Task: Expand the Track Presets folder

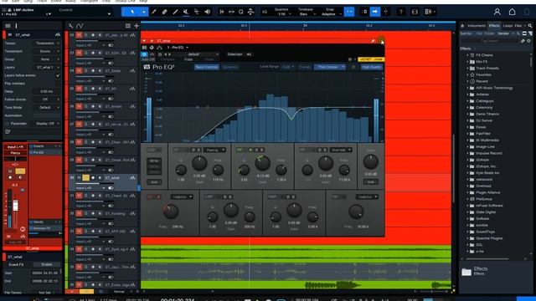Action: click(467, 69)
